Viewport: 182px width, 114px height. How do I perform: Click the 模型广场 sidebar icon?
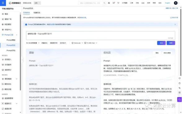tap(3, 19)
